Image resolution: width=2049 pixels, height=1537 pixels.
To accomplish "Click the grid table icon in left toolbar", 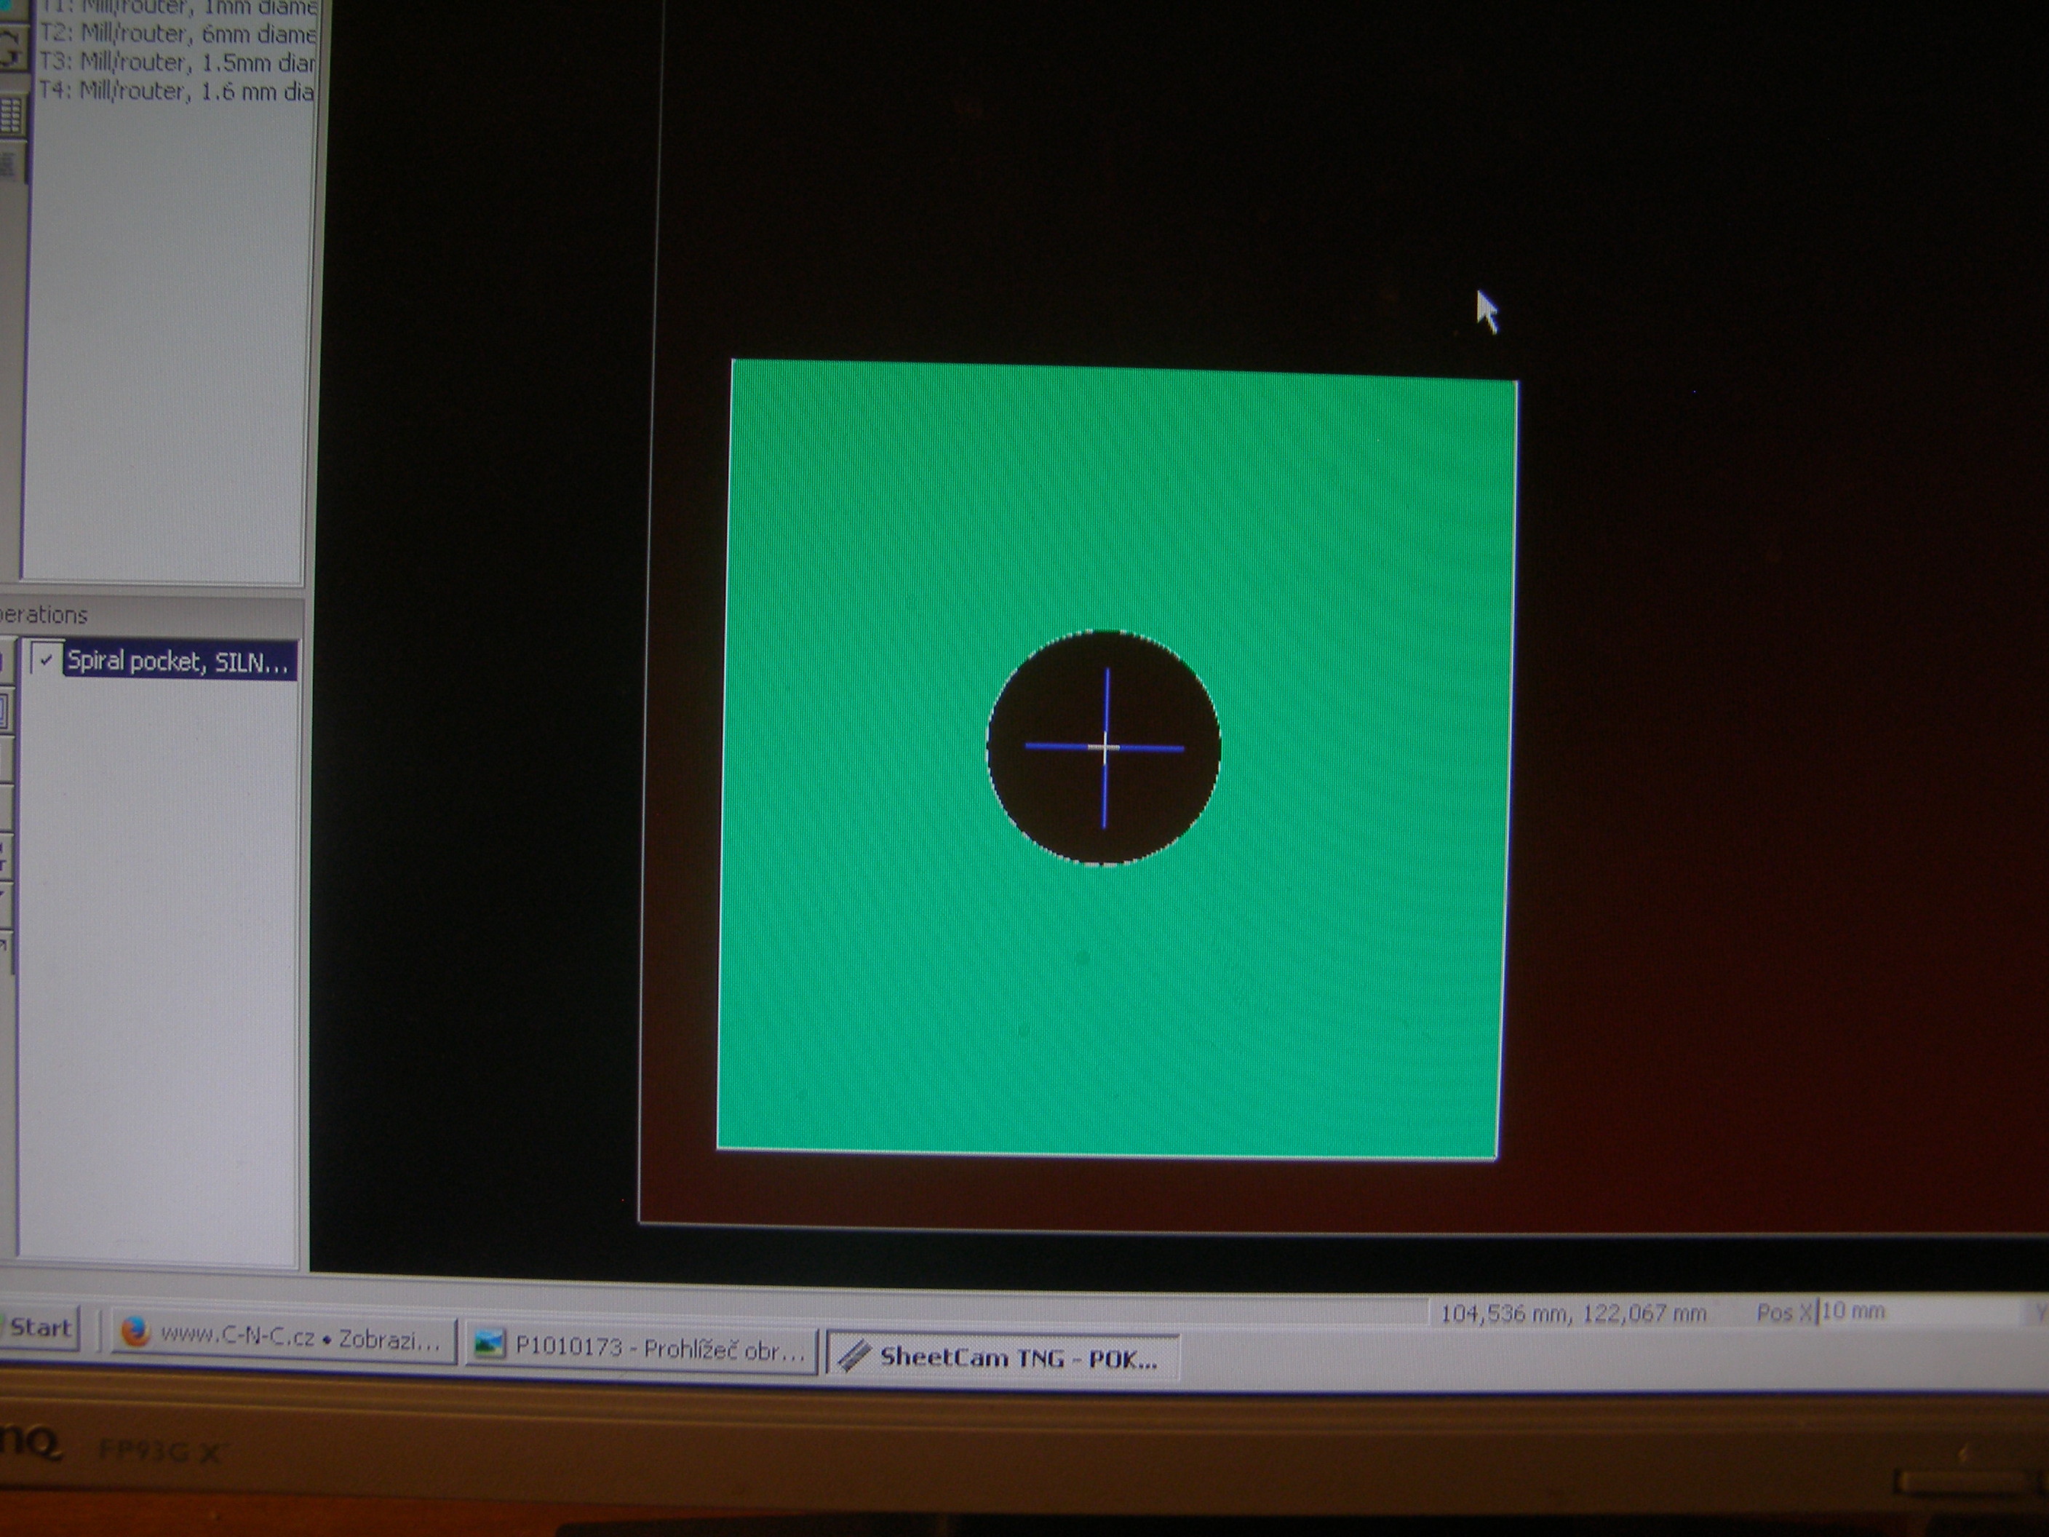I will (x=11, y=116).
